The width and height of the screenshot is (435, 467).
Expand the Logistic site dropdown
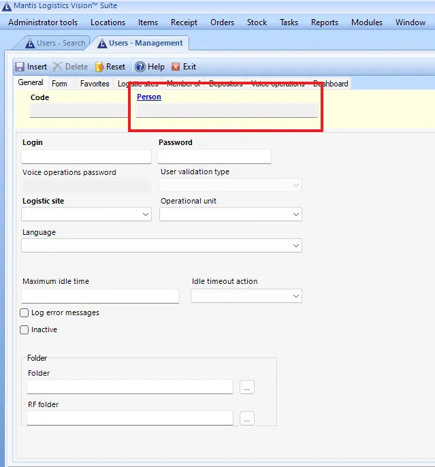coord(146,214)
